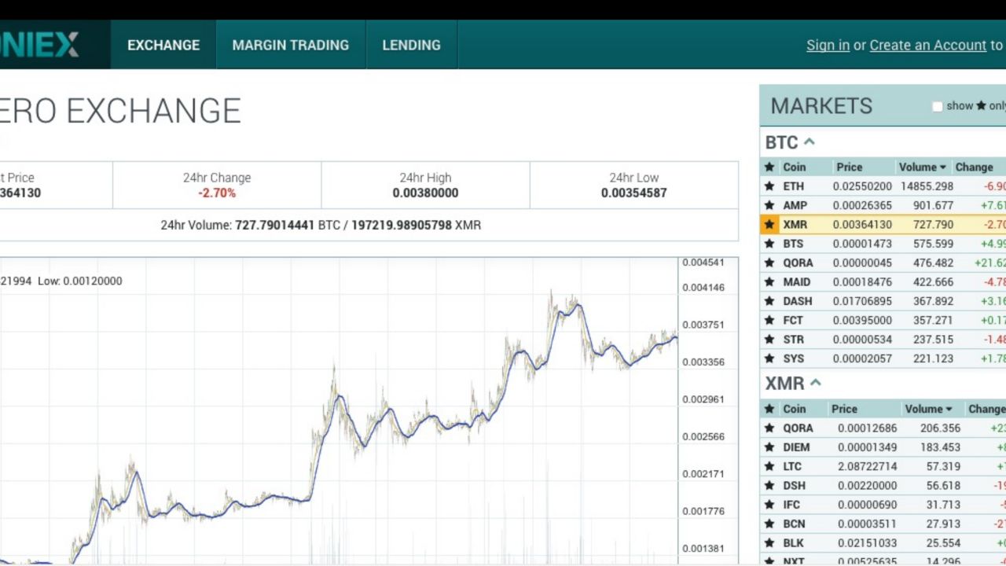Screen dimensions: 1006x566
Task: Enable the show starred only checkbox
Action: tap(937, 106)
